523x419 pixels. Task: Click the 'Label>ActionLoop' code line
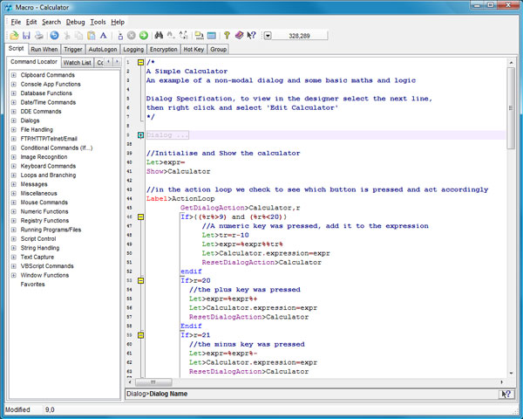(180, 199)
